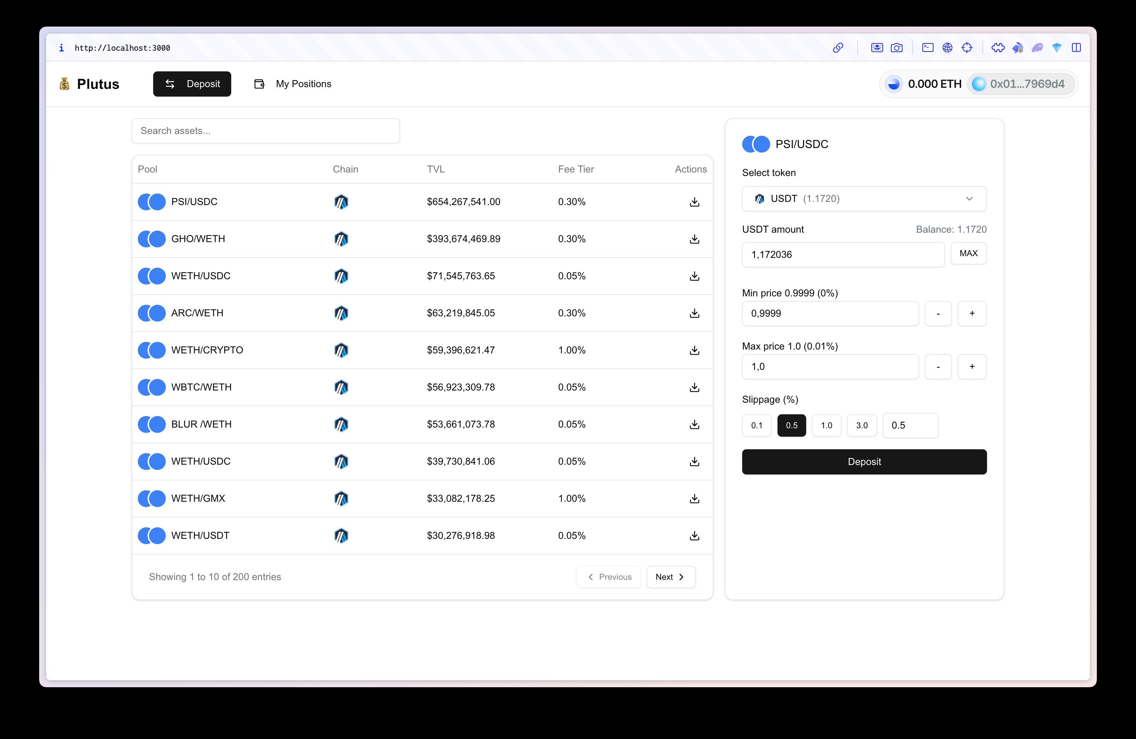
Task: Click the MAX amount button
Action: tap(968, 253)
